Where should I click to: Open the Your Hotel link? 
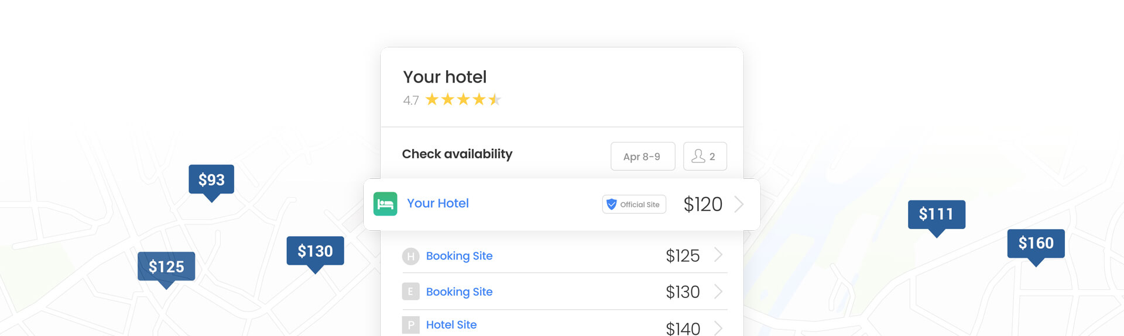pos(437,203)
